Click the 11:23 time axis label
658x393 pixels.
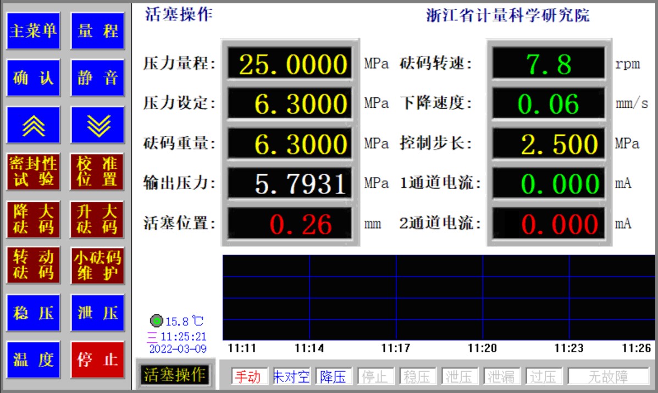[568, 348]
